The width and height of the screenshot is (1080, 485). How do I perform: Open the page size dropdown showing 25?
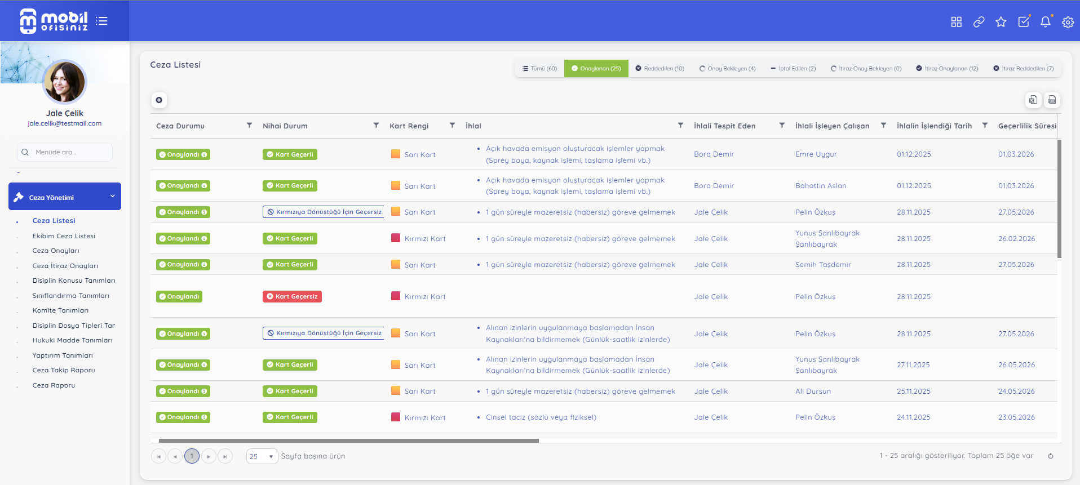pos(262,456)
